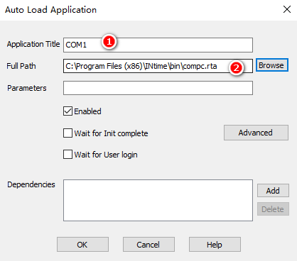Close the Auto Load Application dialog
297x261 pixels.
287,9
